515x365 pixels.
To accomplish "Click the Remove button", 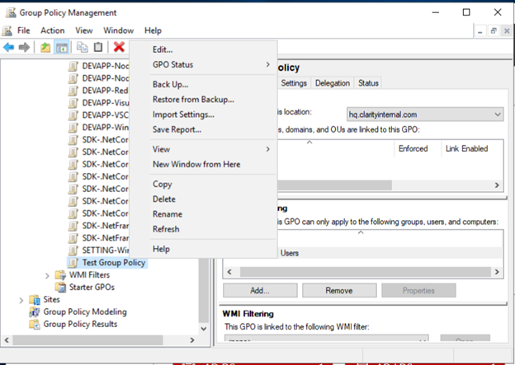I will [x=339, y=291].
